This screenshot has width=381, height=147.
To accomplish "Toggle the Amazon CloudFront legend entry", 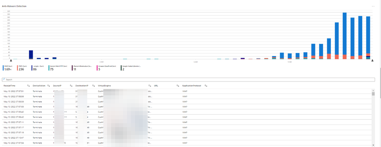I will (106, 68).
